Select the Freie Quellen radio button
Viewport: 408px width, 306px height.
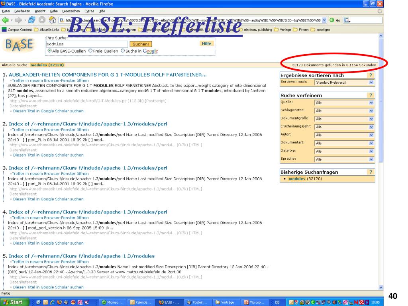tap(90, 51)
